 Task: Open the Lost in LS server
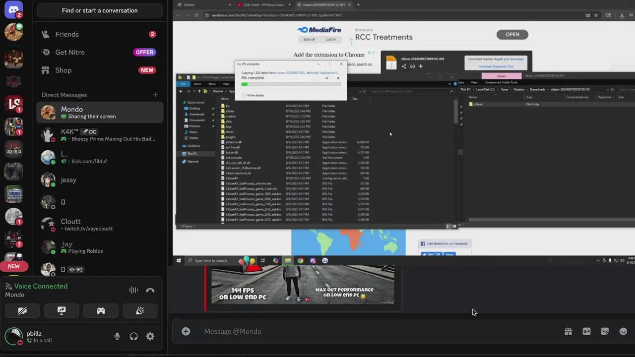pyautogui.click(x=13, y=150)
